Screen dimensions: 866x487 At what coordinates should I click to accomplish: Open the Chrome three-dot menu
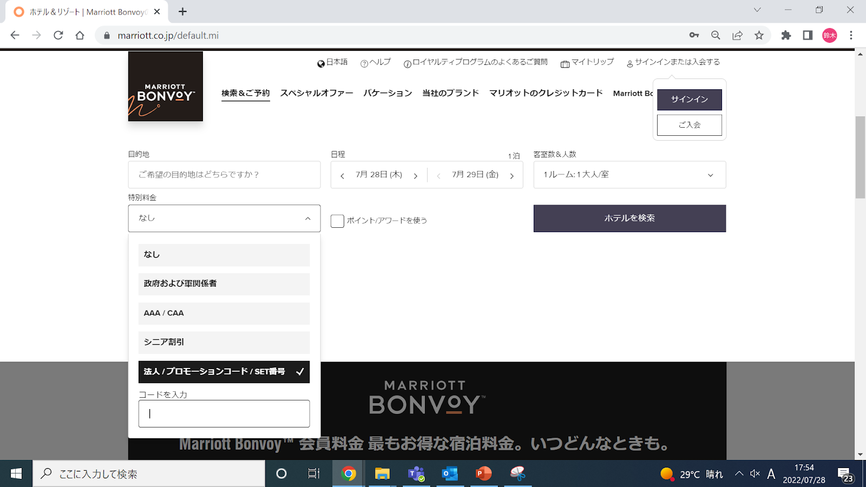click(851, 35)
